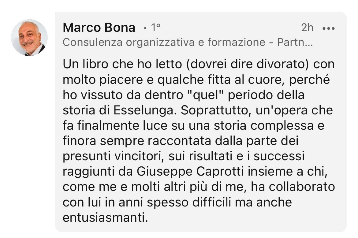358x238 pixels.
Task: Open the three-dot comment options menu
Action: [329, 28]
